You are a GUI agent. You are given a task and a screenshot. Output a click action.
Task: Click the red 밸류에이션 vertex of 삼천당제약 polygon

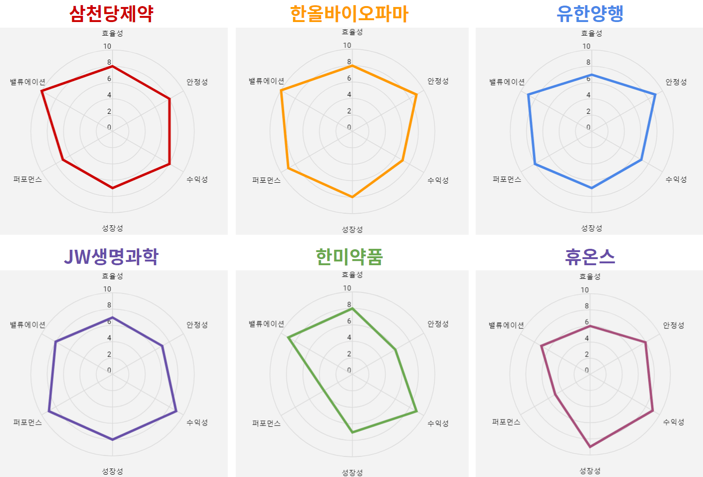tap(42, 91)
